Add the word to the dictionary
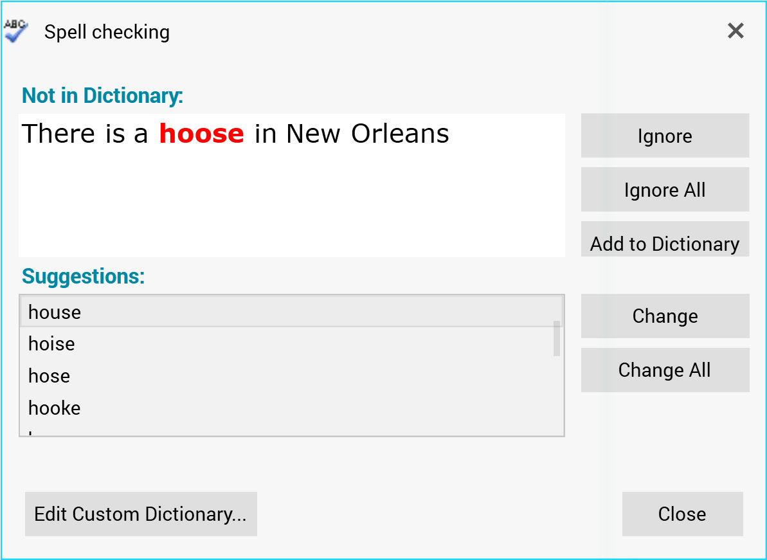Image resolution: width=767 pixels, height=560 pixels. pos(665,242)
